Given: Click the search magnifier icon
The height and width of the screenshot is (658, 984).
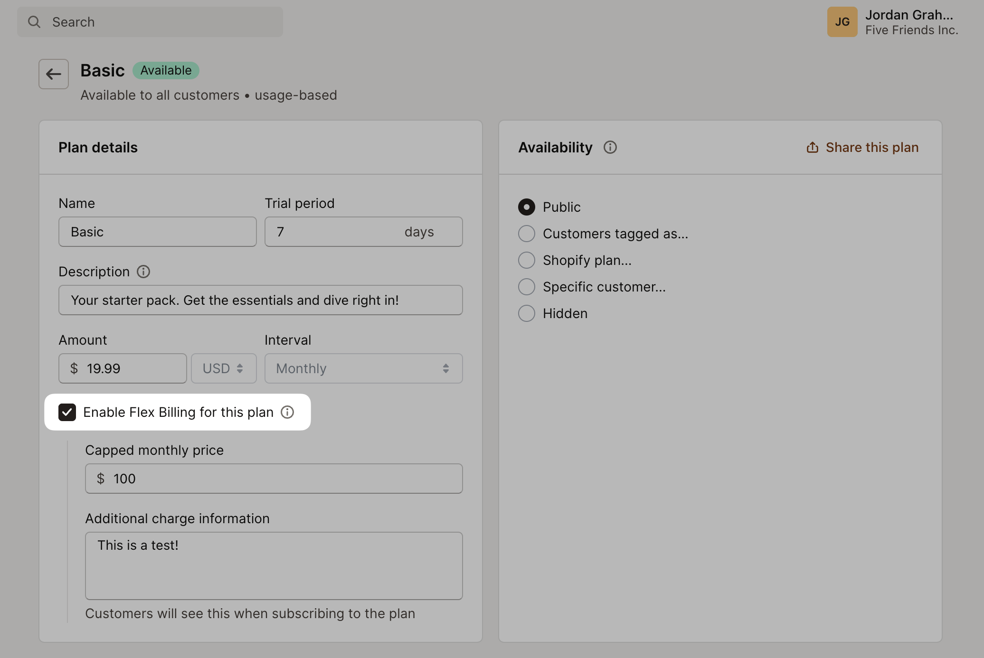Looking at the screenshot, I should point(34,20).
